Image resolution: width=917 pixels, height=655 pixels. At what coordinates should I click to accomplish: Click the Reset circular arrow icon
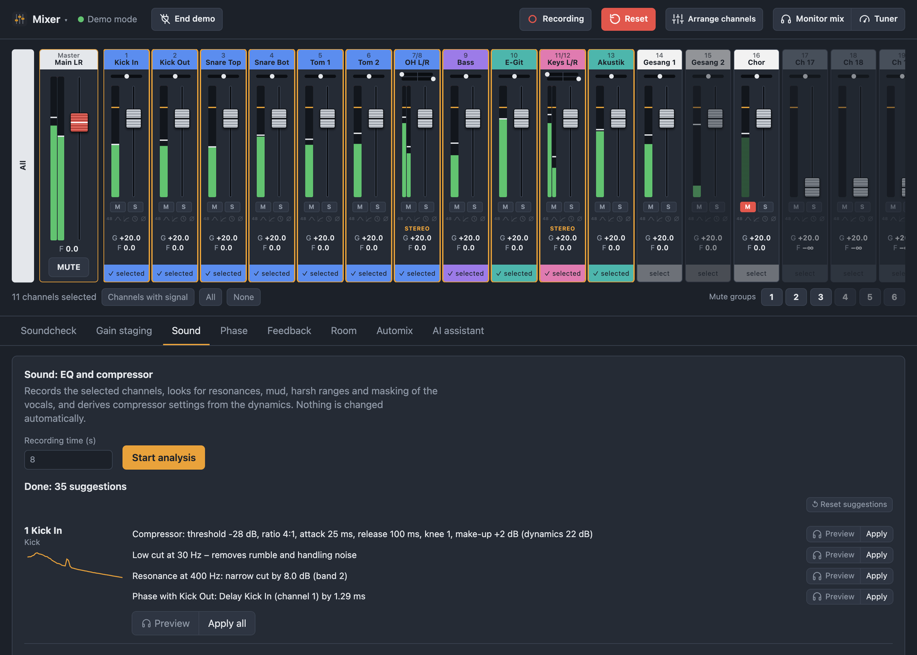click(615, 19)
